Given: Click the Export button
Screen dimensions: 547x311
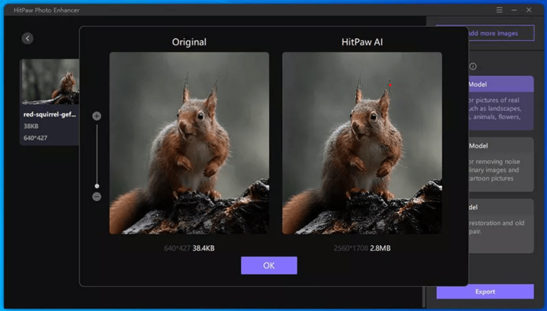Looking at the screenshot, I should coord(485,291).
